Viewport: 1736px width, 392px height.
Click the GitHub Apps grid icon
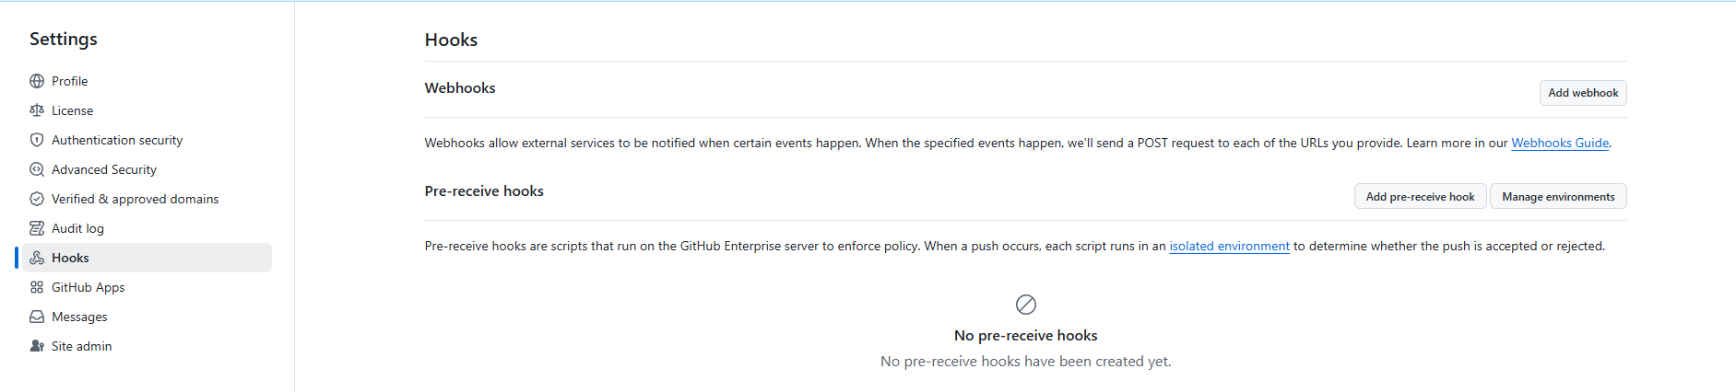37,287
